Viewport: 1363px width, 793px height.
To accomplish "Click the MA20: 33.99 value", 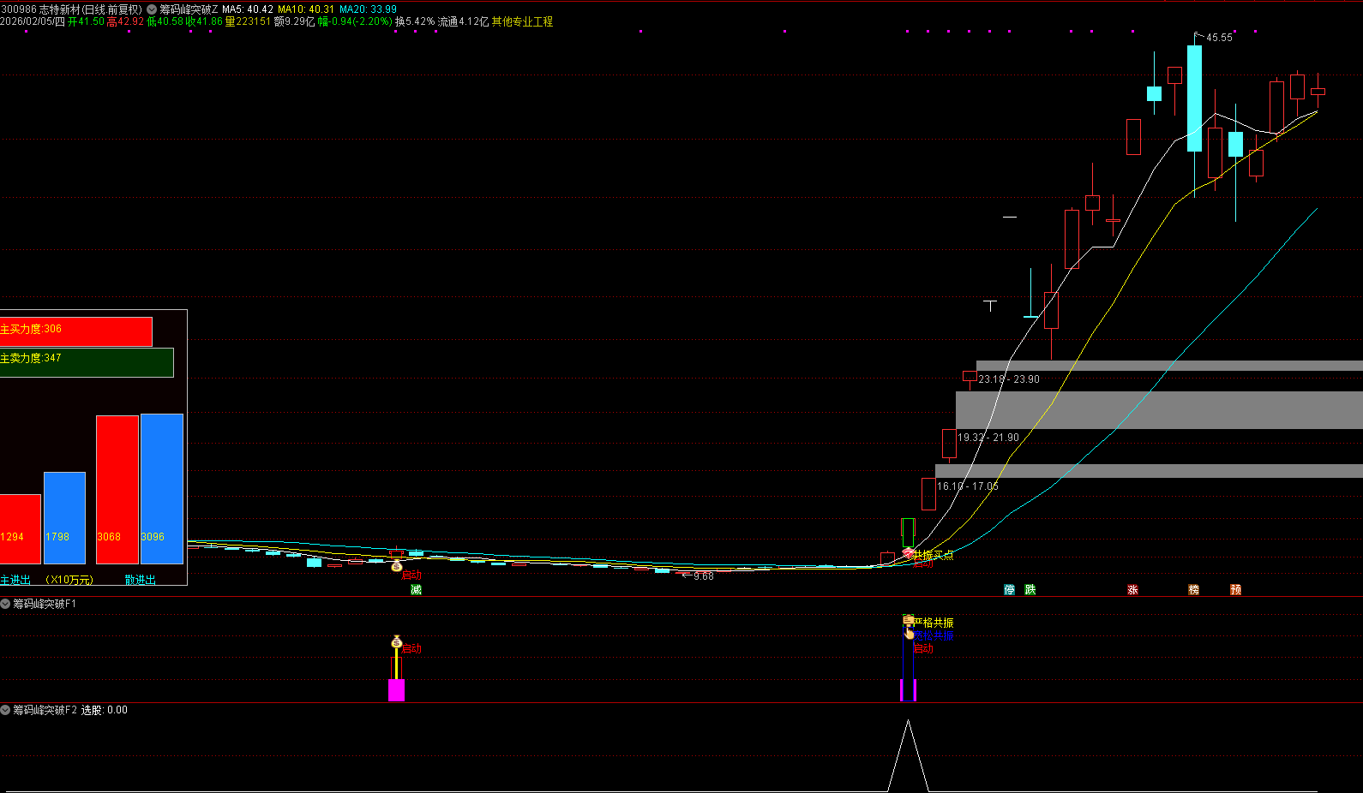I will point(368,9).
